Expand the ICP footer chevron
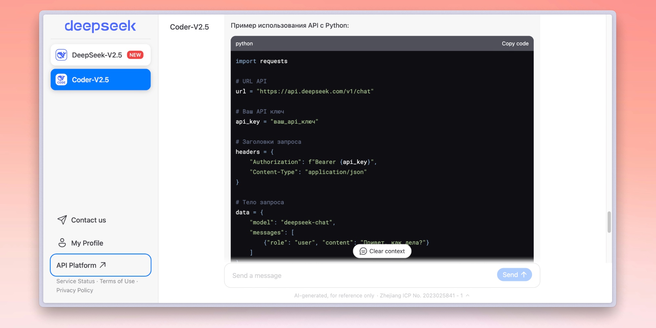This screenshot has height=328, width=656. click(468, 295)
